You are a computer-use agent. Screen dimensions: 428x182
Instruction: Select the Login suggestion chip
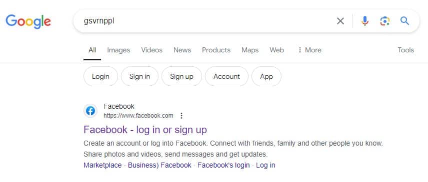tap(100, 76)
